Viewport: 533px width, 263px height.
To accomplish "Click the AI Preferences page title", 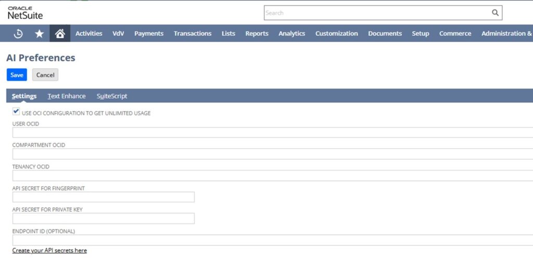I will pos(41,58).
